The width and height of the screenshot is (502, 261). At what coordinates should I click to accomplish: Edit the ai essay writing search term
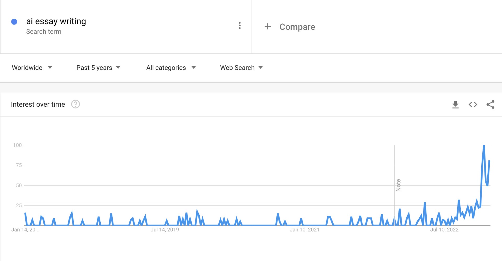point(56,21)
